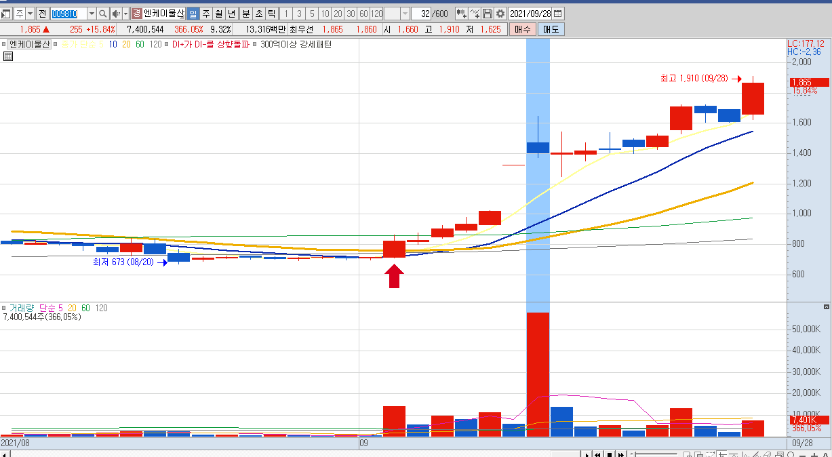Viewport: 832px width, 457px height.
Task: Open the 주 market type dropdown arrow
Action: (x=30, y=14)
